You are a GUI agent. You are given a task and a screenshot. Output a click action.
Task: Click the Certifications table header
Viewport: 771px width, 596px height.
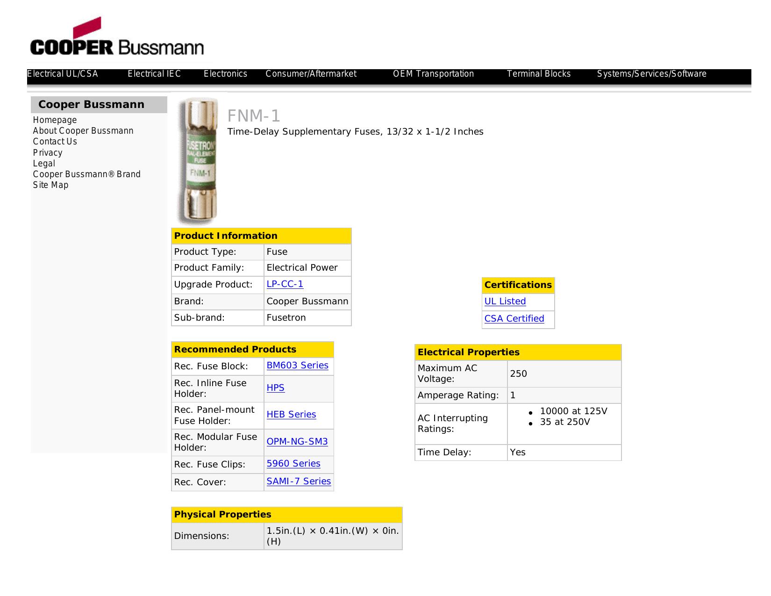(518, 285)
